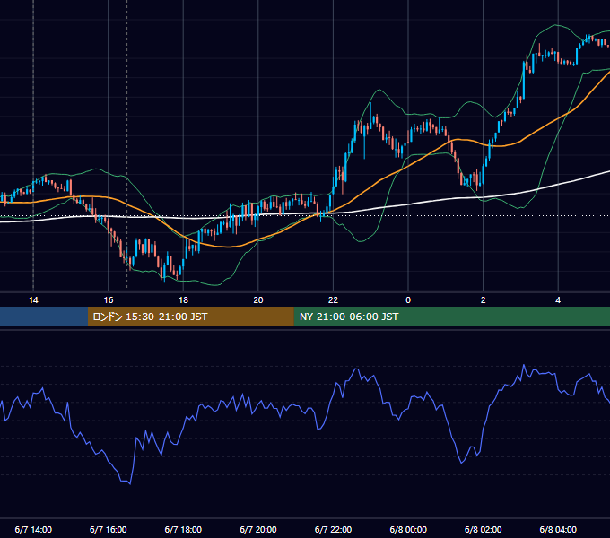This screenshot has height=538, width=610.
Task: Click the 6/7 14:00 date label
Action: point(33,530)
